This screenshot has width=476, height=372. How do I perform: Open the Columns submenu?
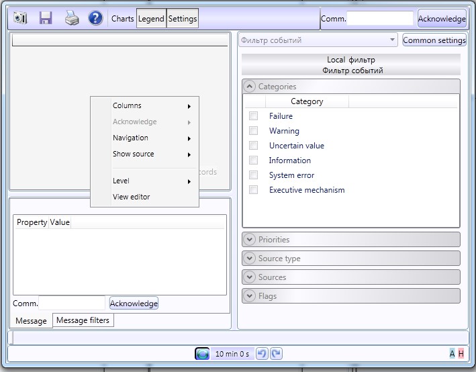pyautogui.click(x=145, y=105)
